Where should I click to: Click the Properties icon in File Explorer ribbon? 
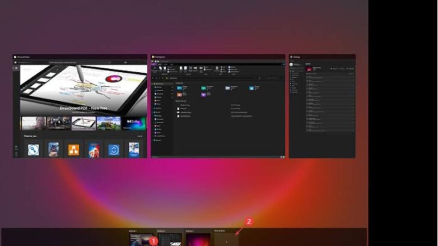[x=217, y=68]
